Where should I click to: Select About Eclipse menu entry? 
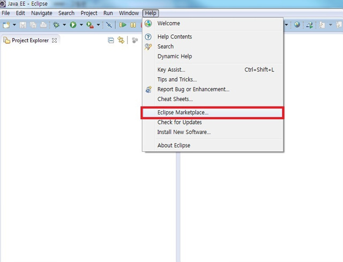point(213,145)
